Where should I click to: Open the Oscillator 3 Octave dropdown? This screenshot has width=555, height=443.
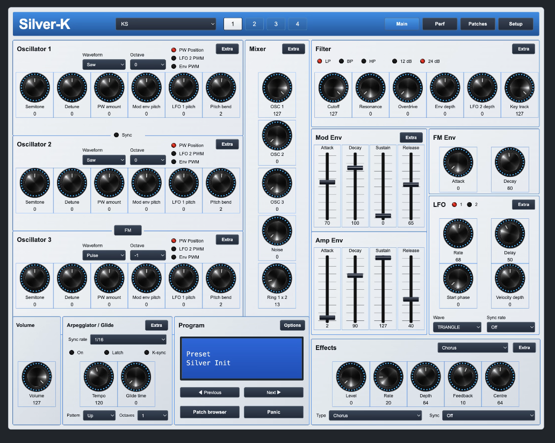click(x=148, y=255)
